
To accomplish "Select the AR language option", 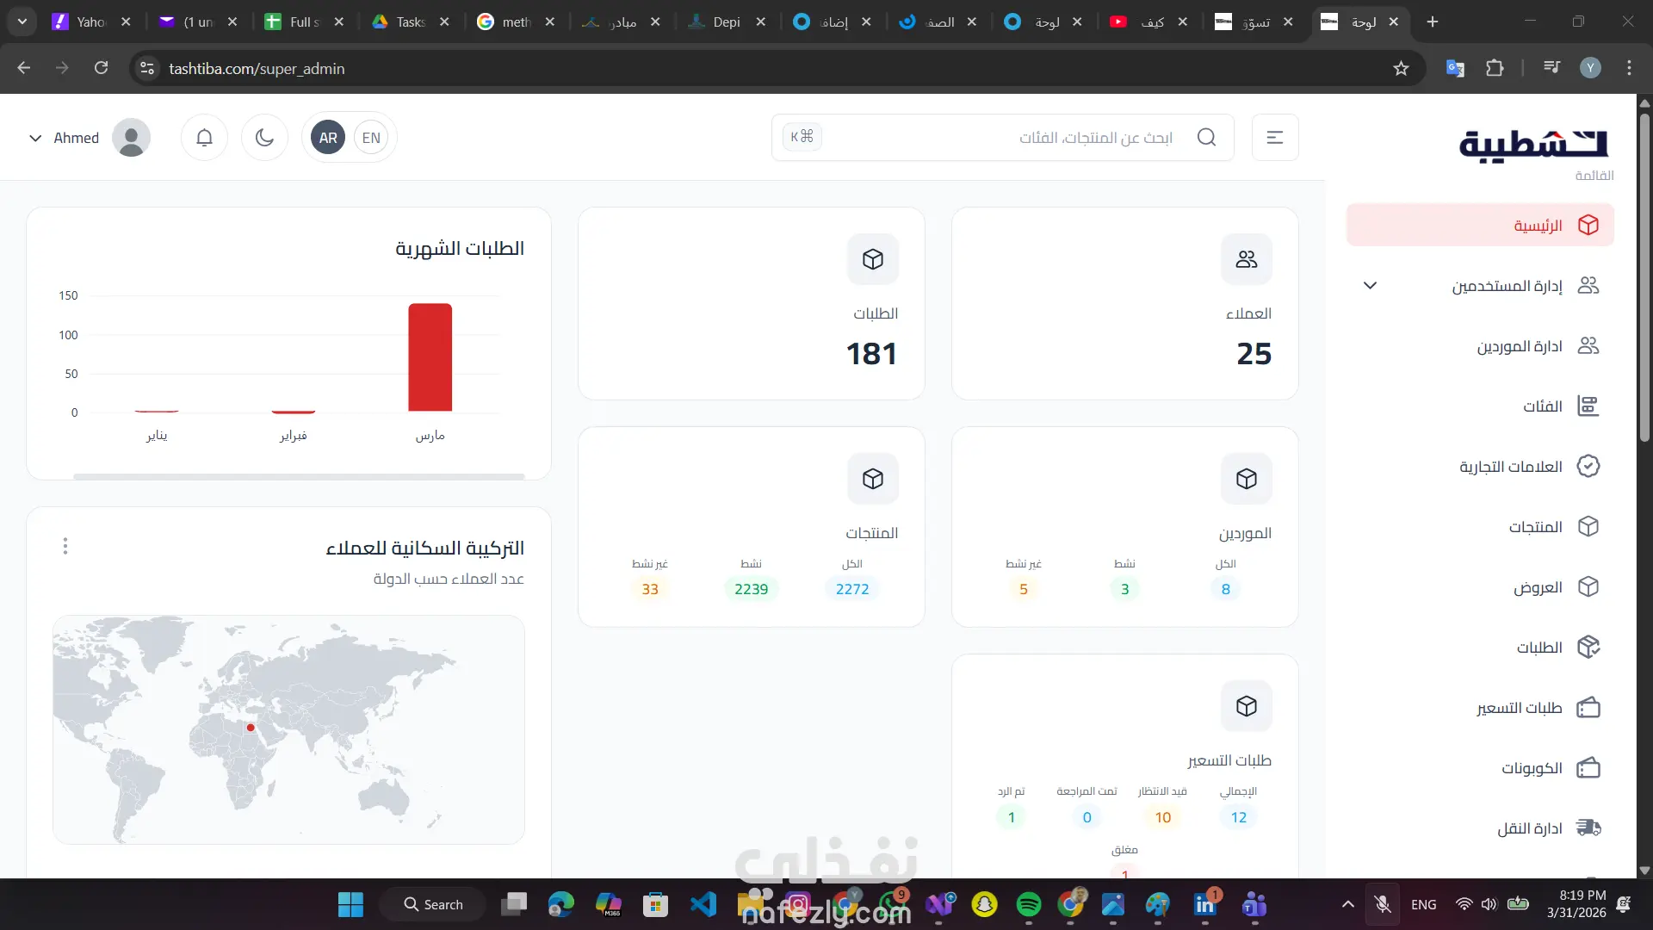I will 328,138.
